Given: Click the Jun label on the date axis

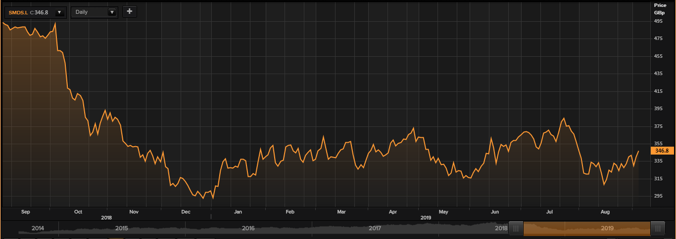Looking at the screenshot, I should click(x=495, y=212).
